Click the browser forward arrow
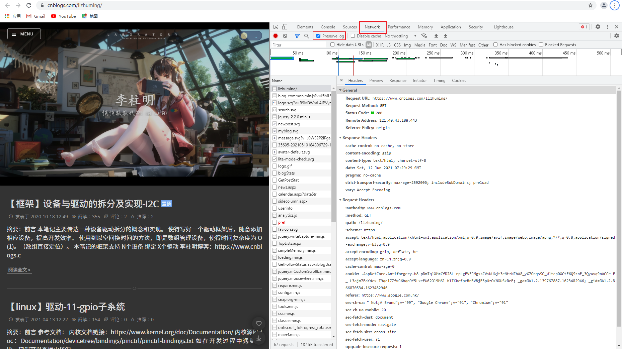This screenshot has height=349, width=622. pyautogui.click(x=18, y=5)
